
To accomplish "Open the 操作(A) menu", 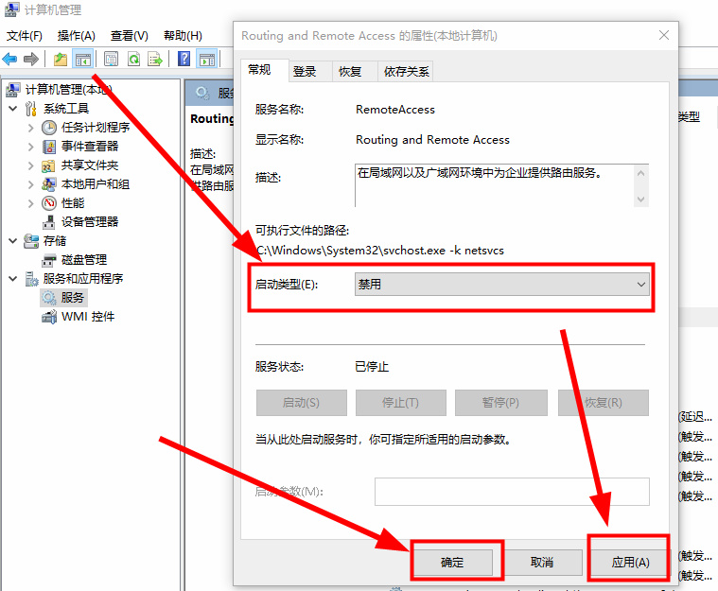I will [x=76, y=36].
